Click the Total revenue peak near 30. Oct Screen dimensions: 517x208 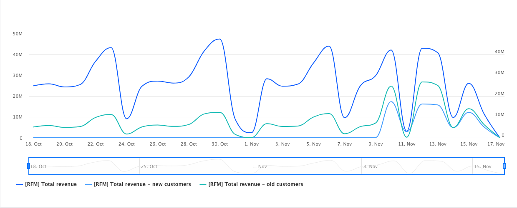(219, 39)
